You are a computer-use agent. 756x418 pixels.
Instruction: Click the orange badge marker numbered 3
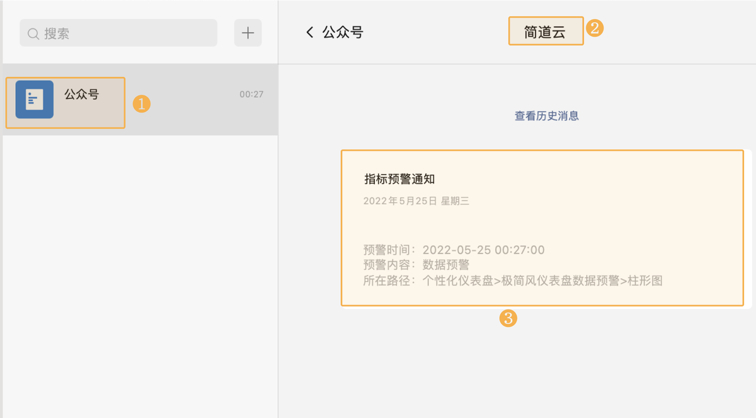[x=509, y=319]
